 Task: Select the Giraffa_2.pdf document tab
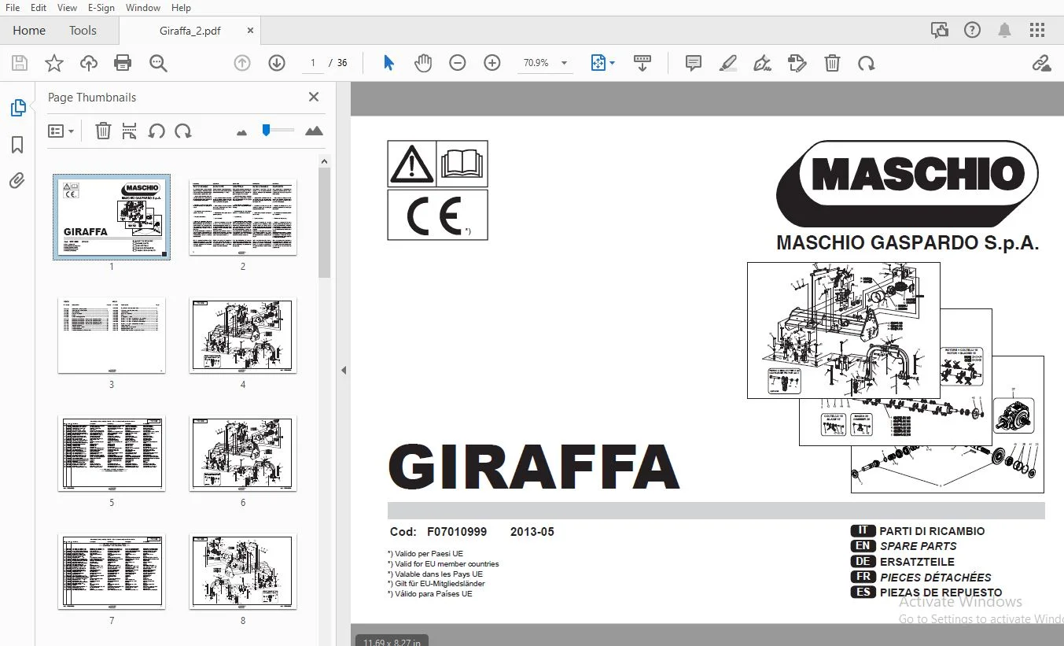pos(190,31)
